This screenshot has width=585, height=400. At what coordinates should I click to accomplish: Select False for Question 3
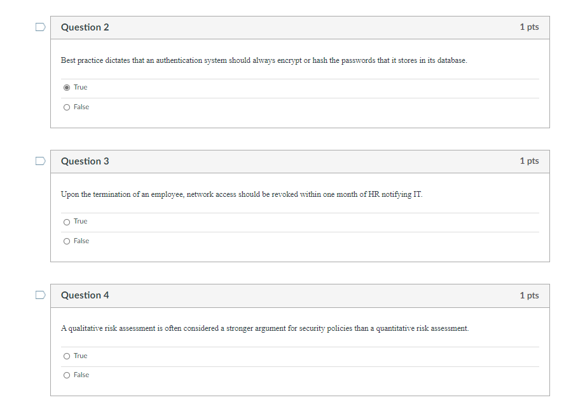tap(67, 241)
